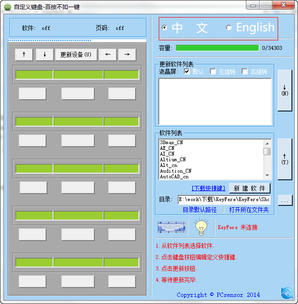Screen dimensions: 298x304
Task: Click the 新建软件 button
Action: coord(250,188)
